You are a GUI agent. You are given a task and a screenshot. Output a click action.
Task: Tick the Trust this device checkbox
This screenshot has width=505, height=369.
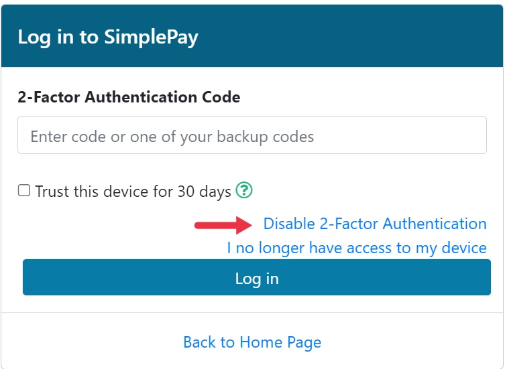24,191
